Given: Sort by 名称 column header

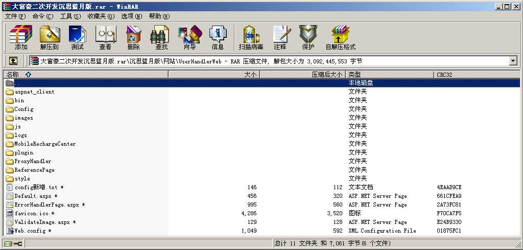Looking at the screenshot, I should click(x=85, y=75).
